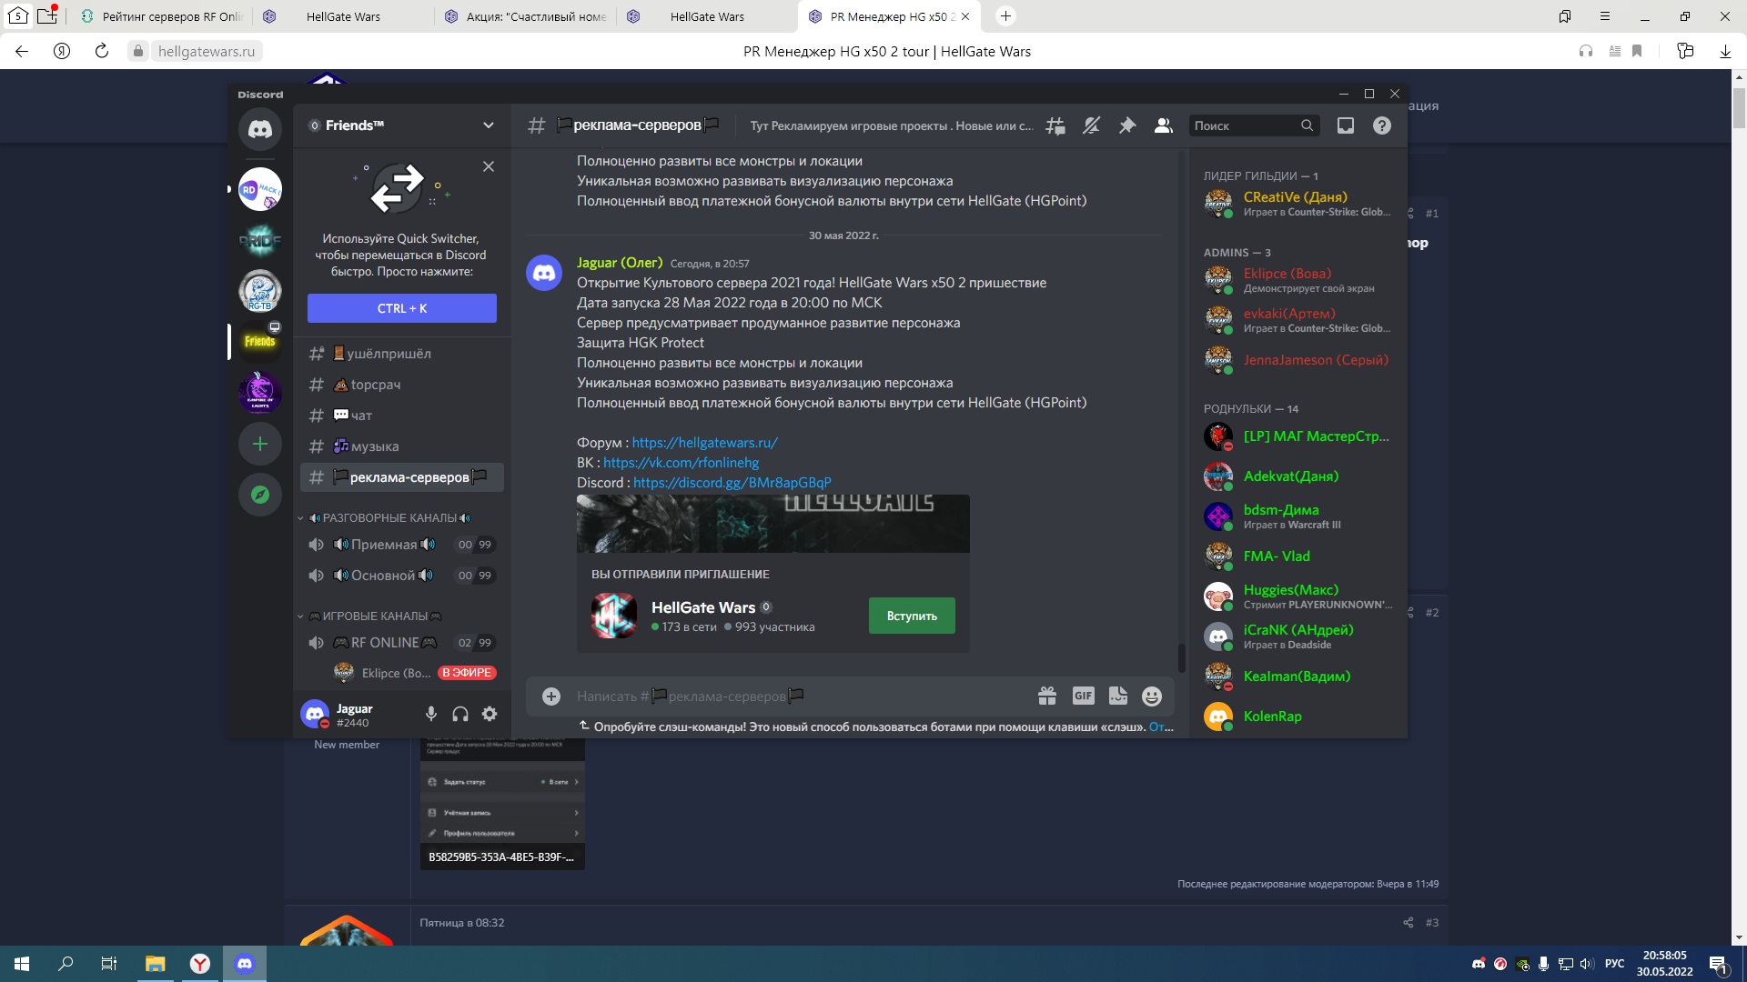1747x982 pixels.
Task: Open the sticker picker icon
Action: click(1118, 696)
